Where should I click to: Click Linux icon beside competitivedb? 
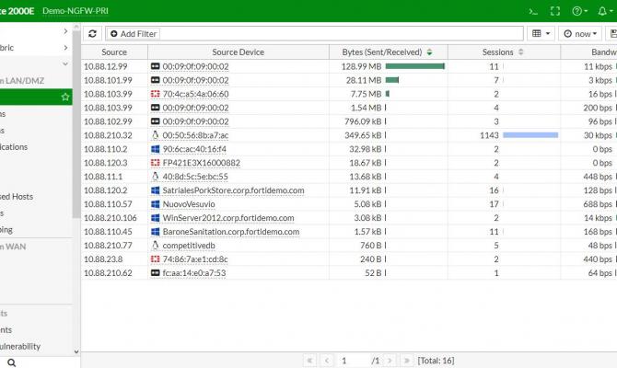tap(155, 246)
